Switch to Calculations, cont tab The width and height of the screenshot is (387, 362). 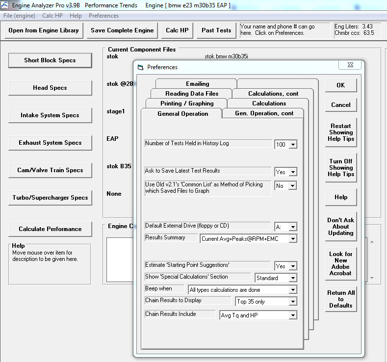coord(273,94)
